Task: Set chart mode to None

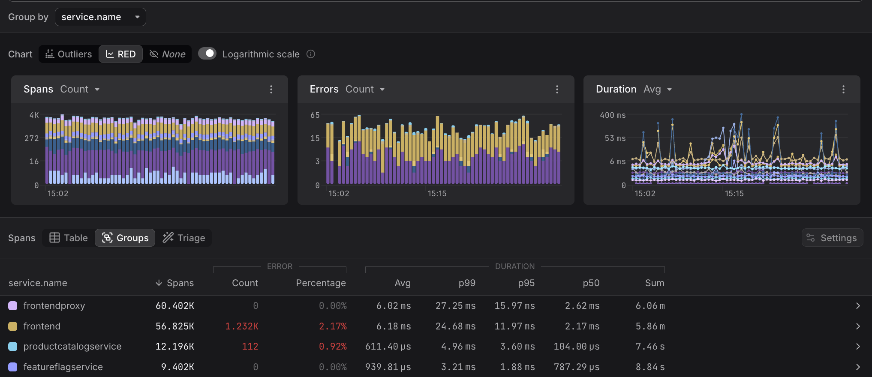Action: point(168,54)
